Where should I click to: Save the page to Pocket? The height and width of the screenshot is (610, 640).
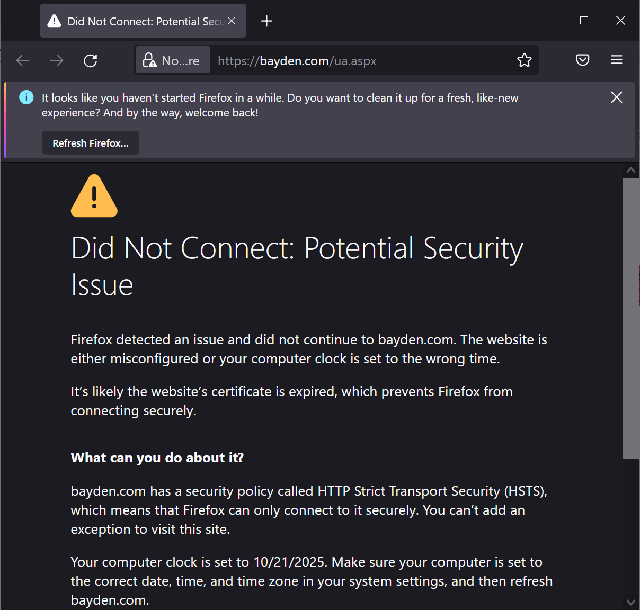point(583,60)
